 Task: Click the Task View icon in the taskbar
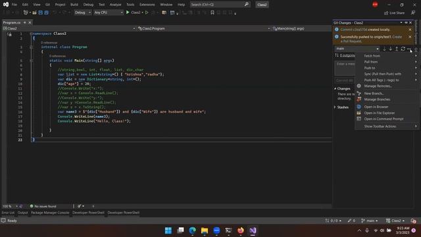[180, 230]
